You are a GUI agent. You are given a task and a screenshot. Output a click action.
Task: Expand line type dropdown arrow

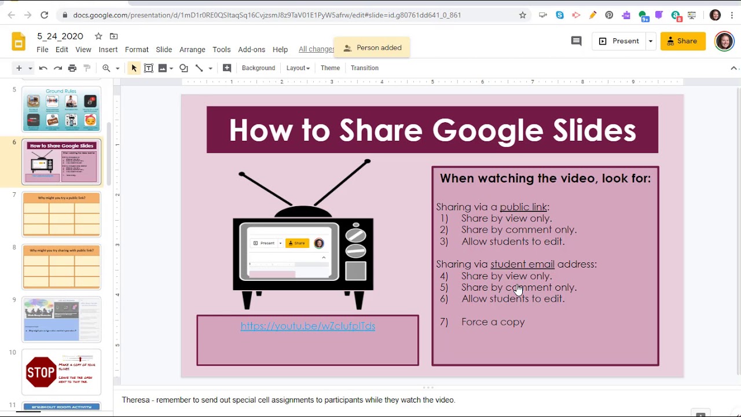(210, 68)
